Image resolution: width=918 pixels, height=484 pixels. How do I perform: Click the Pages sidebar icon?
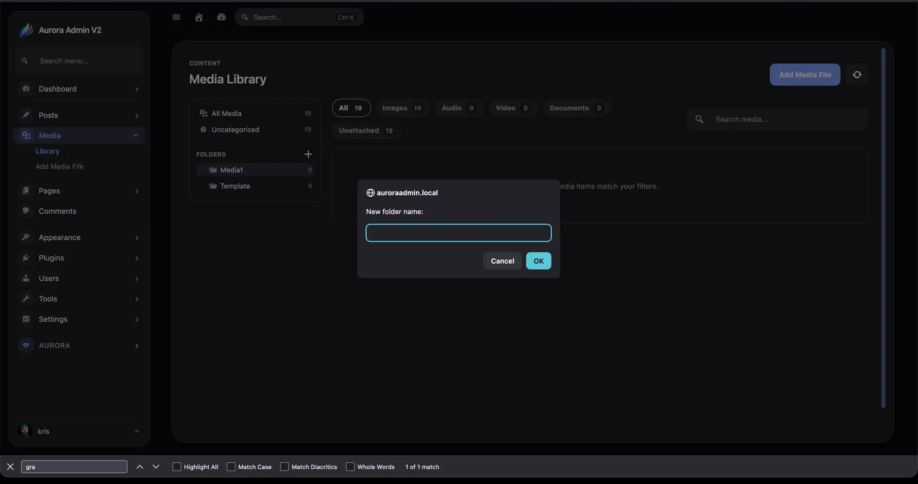pos(26,190)
